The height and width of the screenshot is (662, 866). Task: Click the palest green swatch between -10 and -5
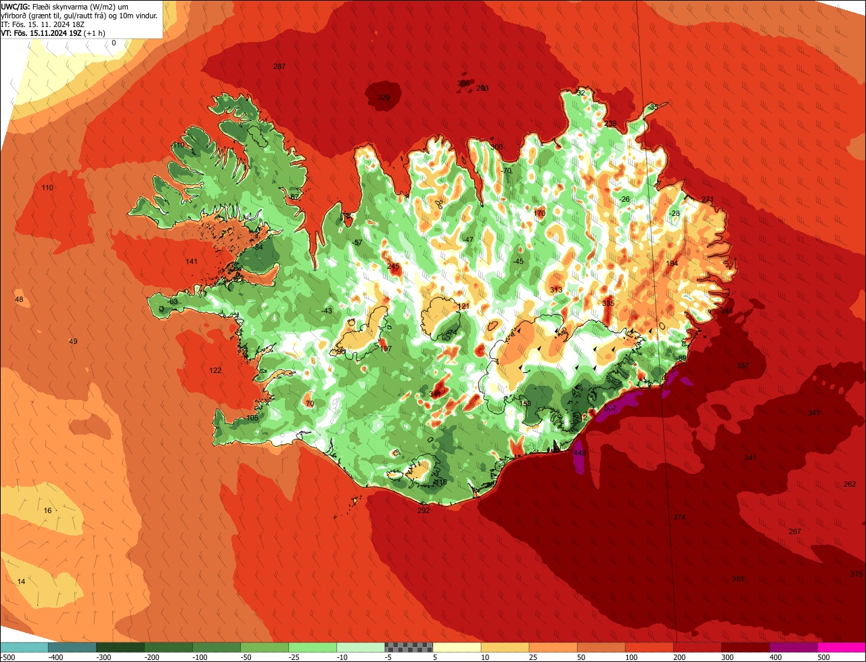[361, 647]
